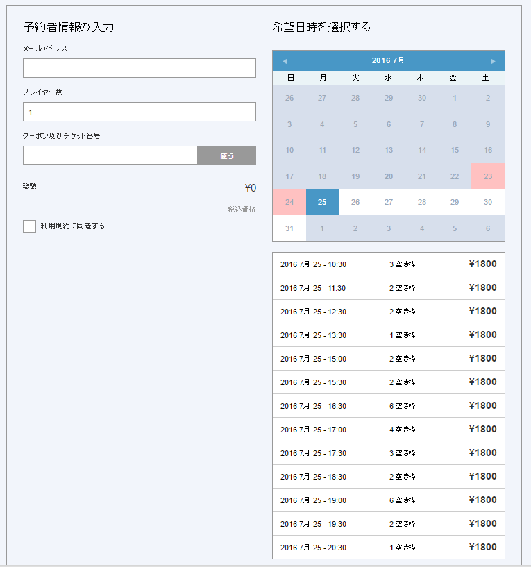Go to next month in calendar

coord(493,61)
